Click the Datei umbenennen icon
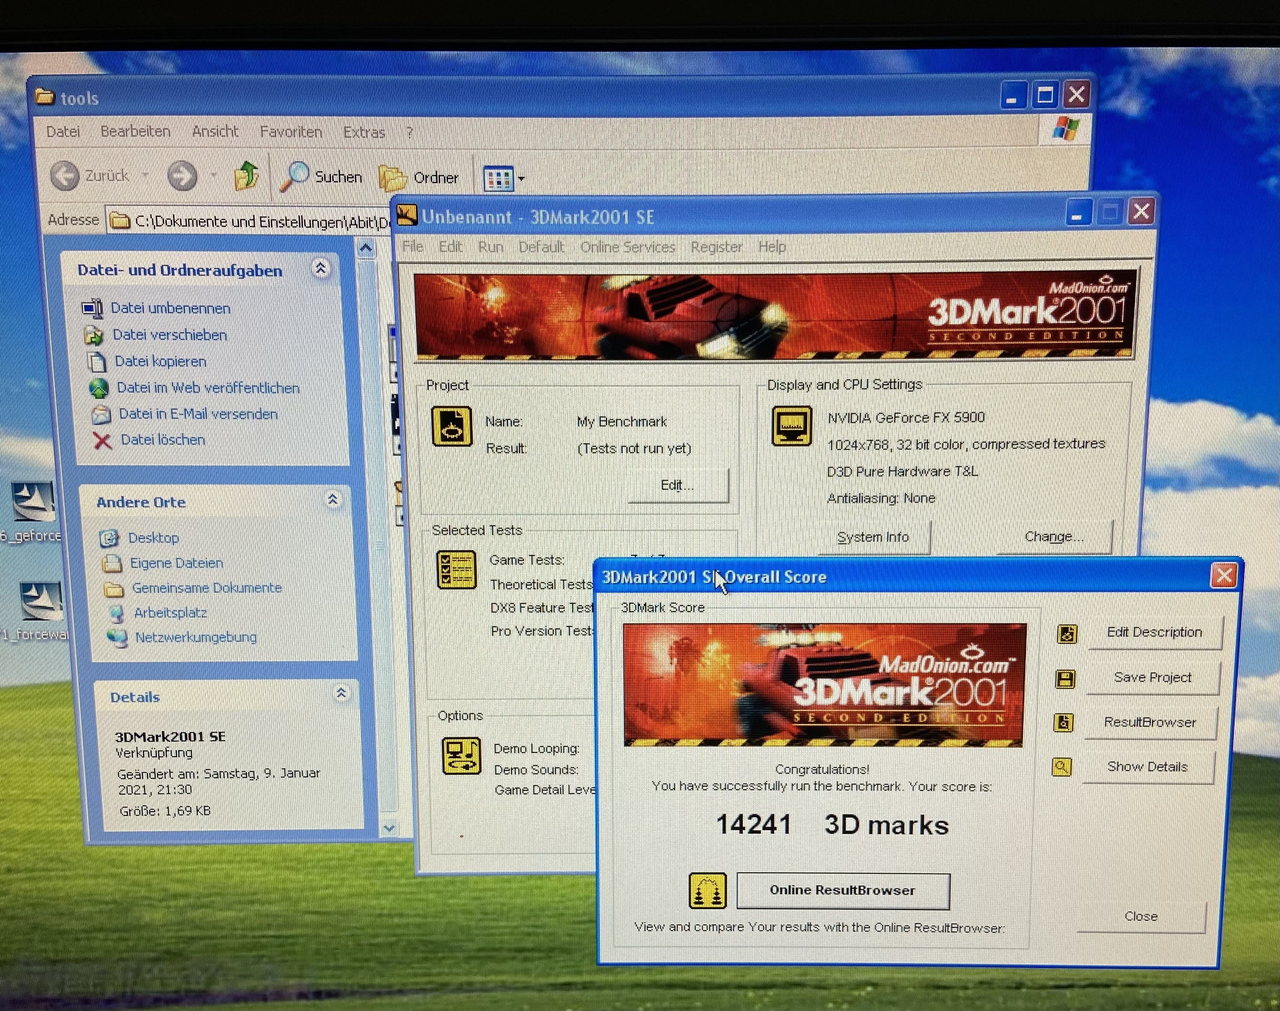 92,308
